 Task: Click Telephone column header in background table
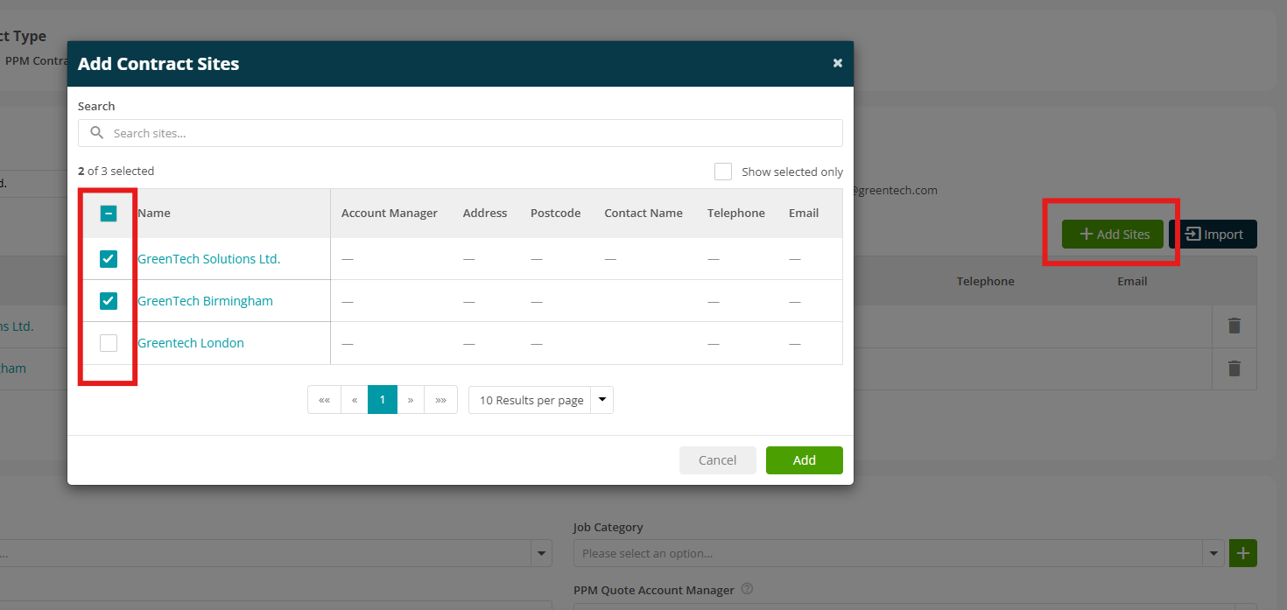point(986,281)
